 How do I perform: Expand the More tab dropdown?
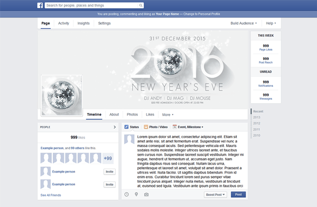click(168, 115)
